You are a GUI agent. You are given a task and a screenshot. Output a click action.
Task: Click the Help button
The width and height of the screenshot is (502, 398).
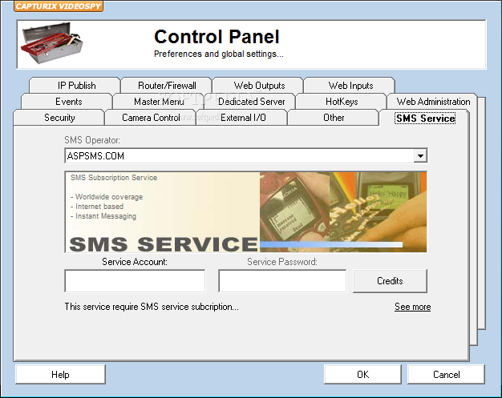click(60, 374)
